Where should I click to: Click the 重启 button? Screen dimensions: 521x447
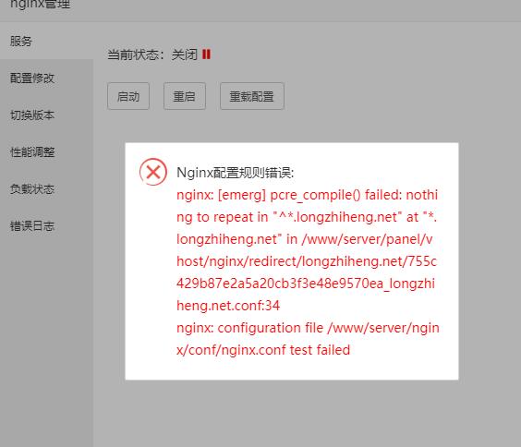tap(185, 96)
